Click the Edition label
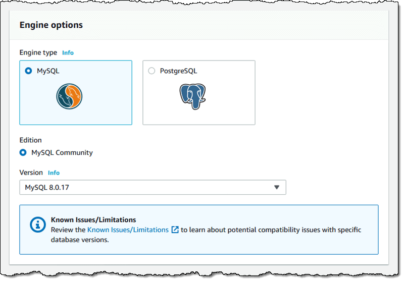 [x=30, y=140]
